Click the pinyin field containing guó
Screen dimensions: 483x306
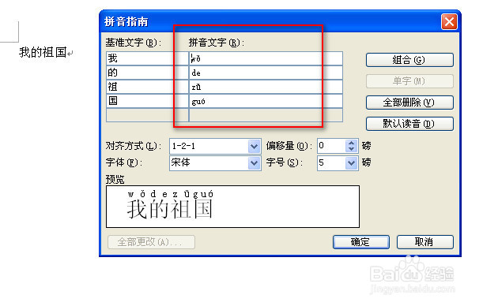266,101
